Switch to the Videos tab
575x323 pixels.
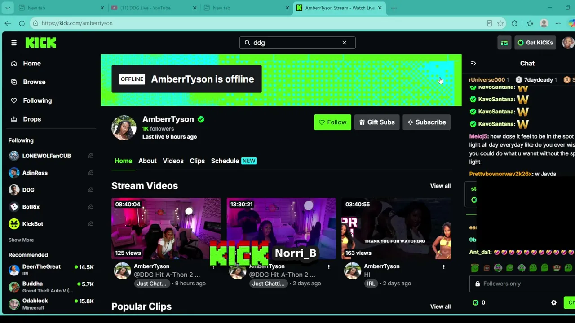click(x=173, y=161)
